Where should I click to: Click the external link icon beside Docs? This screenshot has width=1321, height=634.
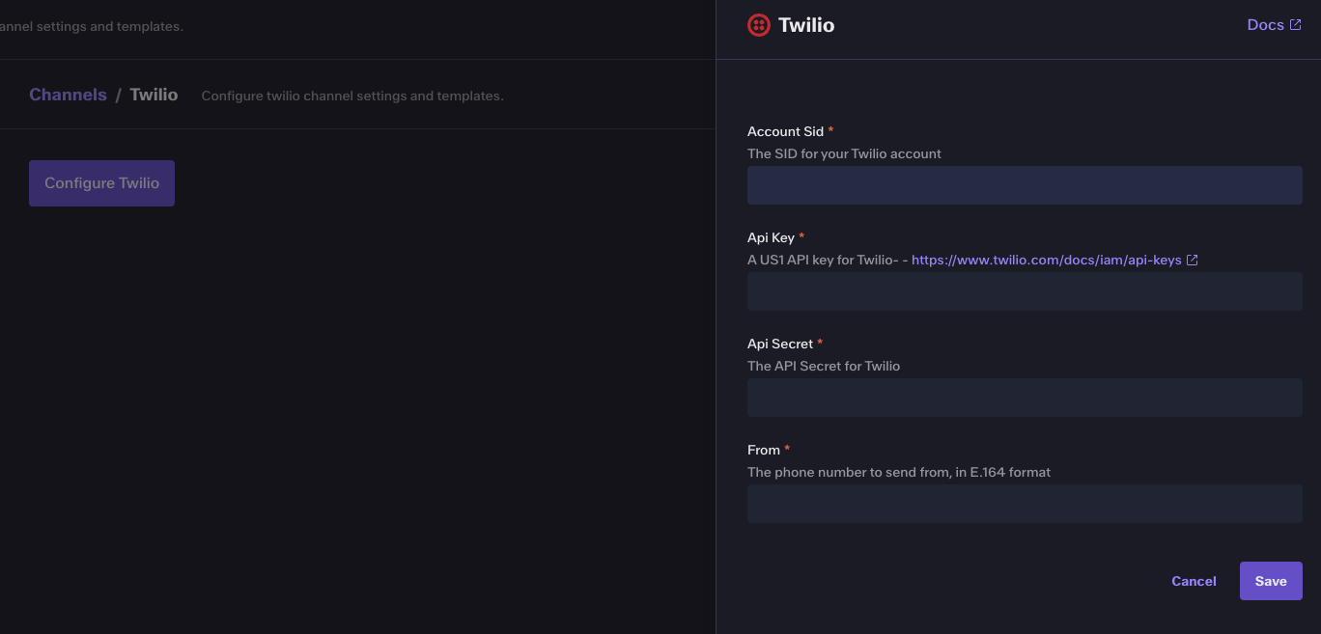point(1295,25)
